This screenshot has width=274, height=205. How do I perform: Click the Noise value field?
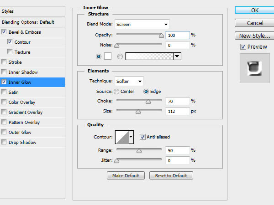click(178, 45)
